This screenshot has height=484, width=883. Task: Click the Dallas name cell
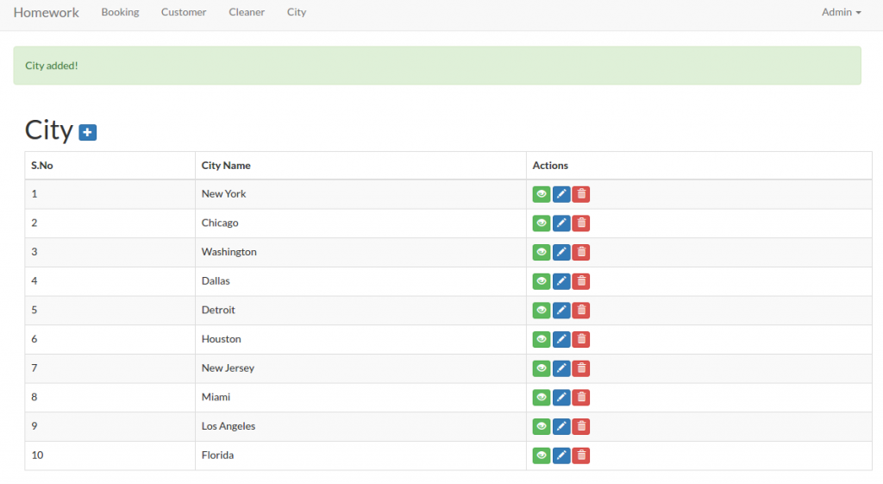(360, 281)
